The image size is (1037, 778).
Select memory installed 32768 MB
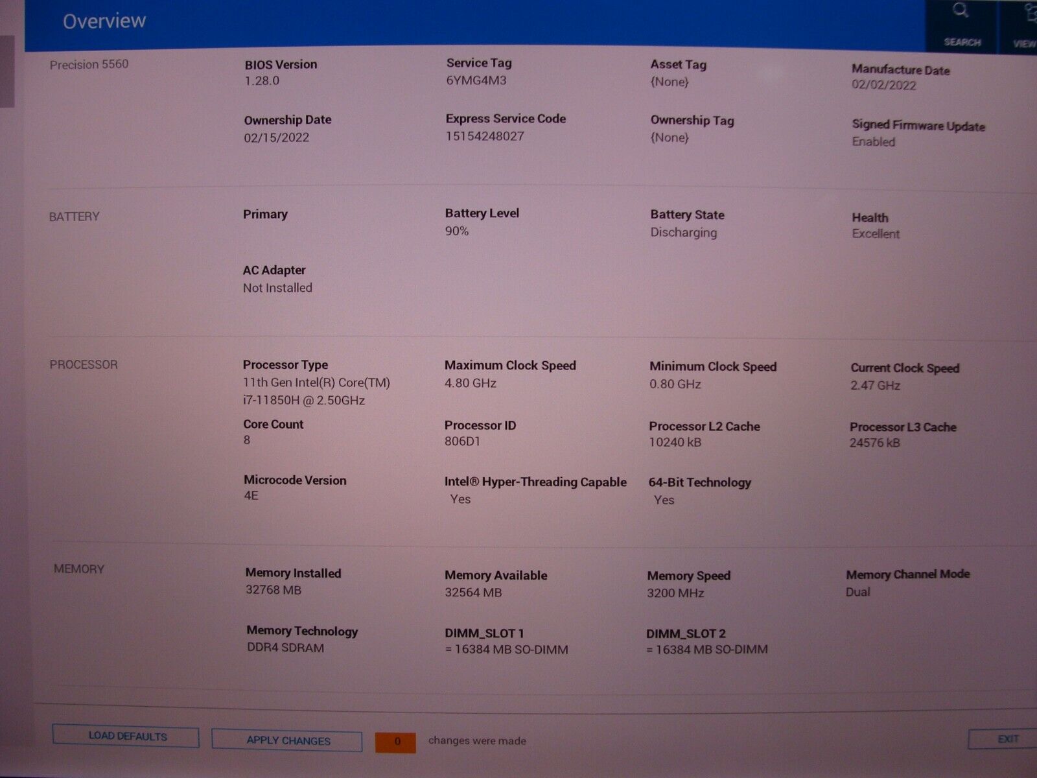click(274, 590)
